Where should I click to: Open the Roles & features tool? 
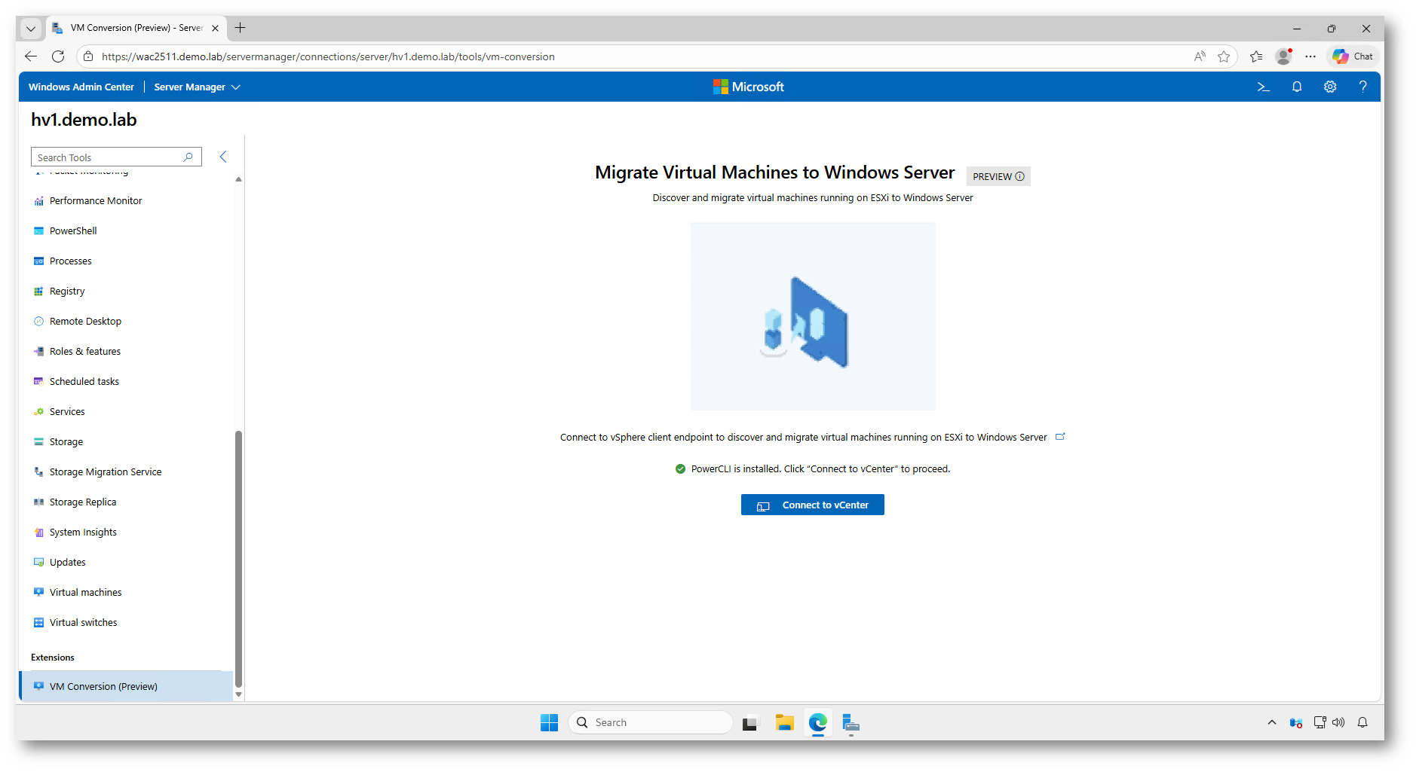tap(84, 352)
